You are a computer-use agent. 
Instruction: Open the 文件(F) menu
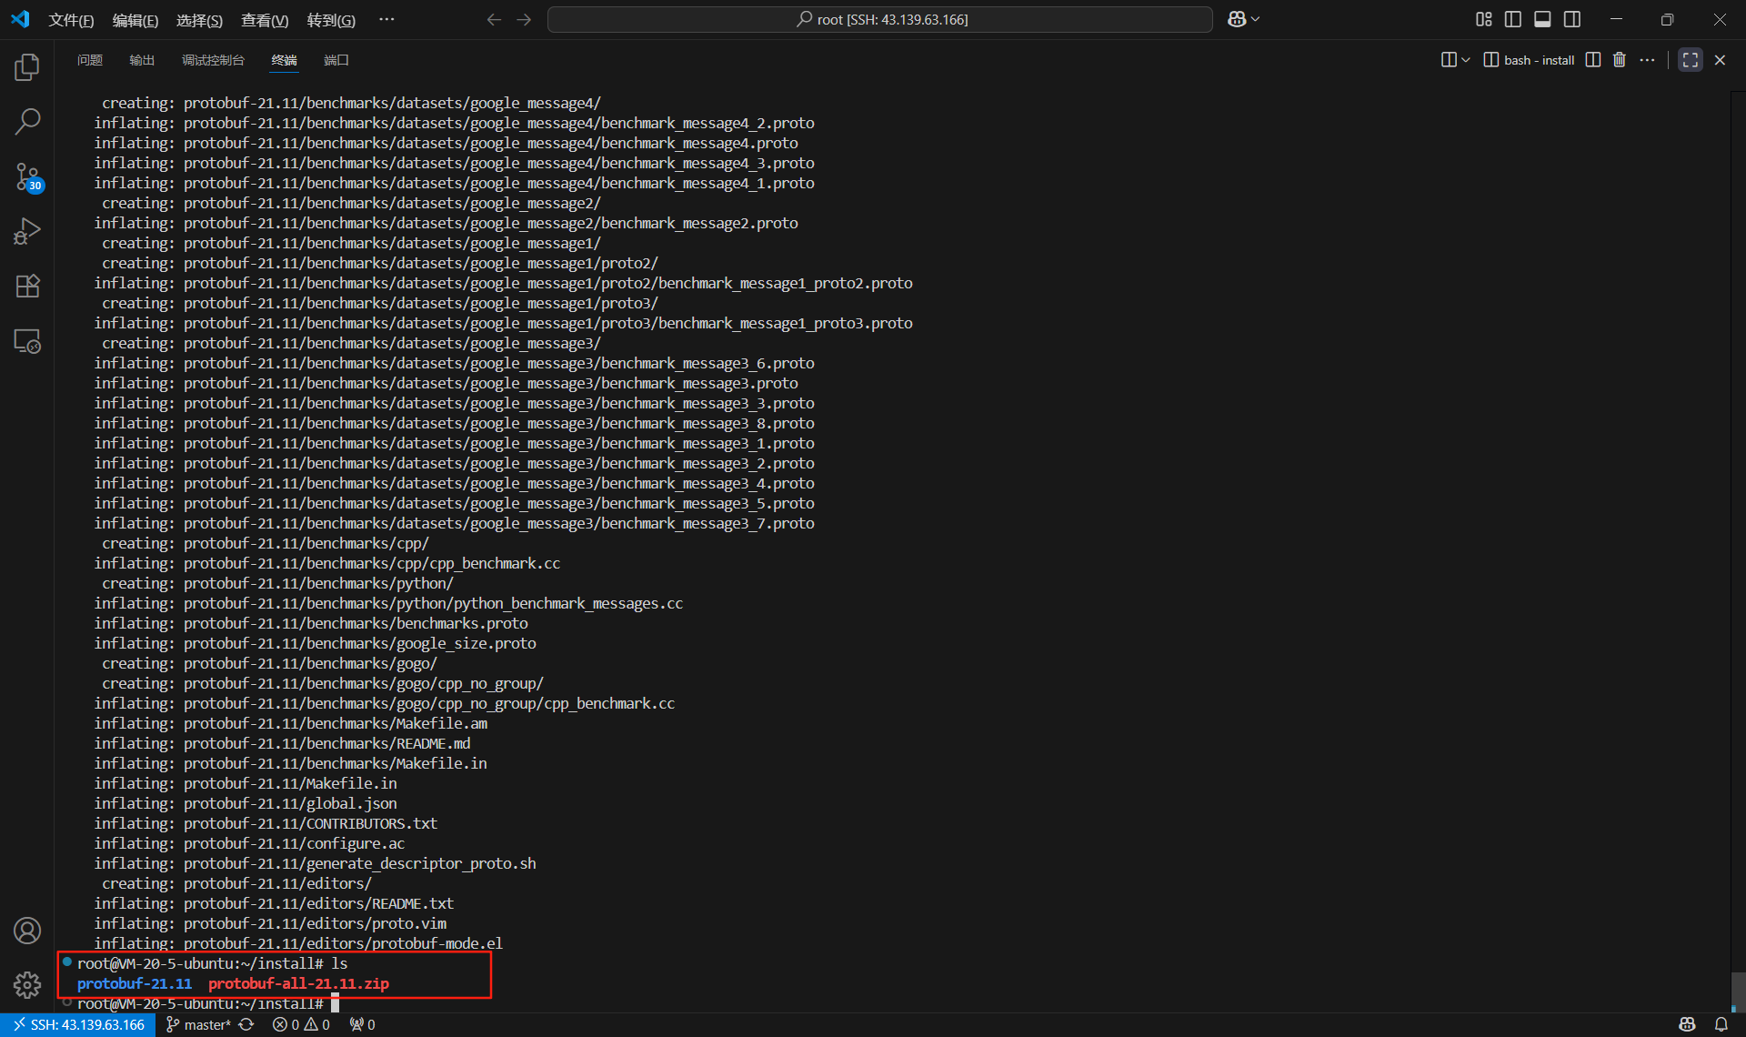tap(71, 20)
